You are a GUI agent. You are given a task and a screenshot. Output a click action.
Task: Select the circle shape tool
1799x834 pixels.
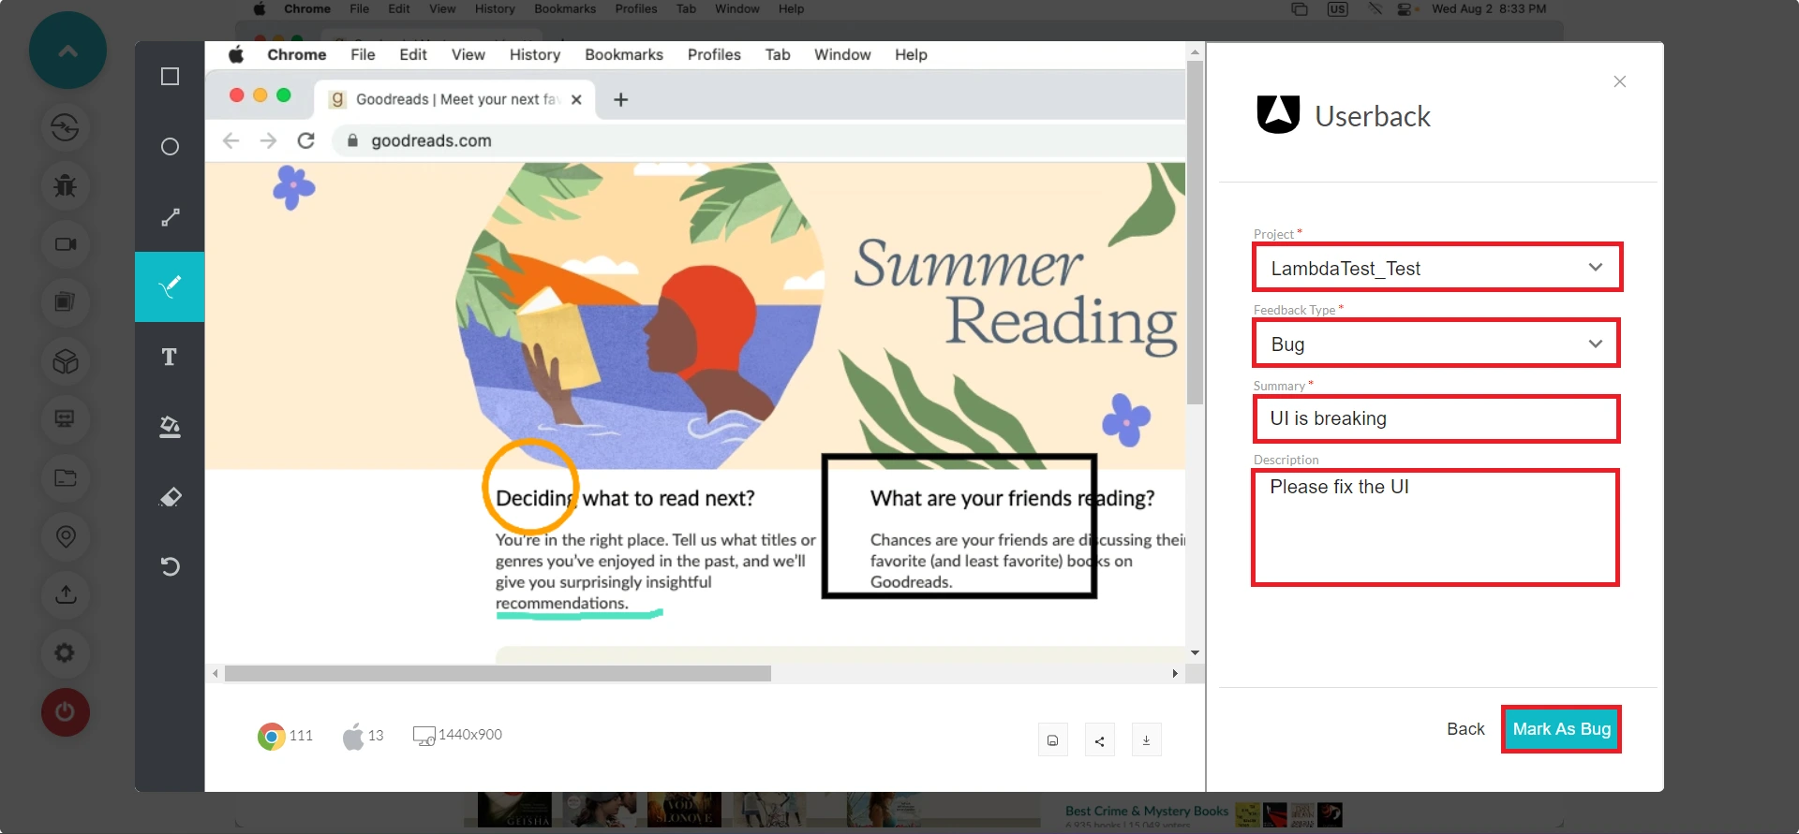(170, 147)
